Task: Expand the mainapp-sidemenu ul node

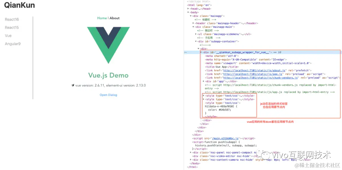Action: (196, 34)
